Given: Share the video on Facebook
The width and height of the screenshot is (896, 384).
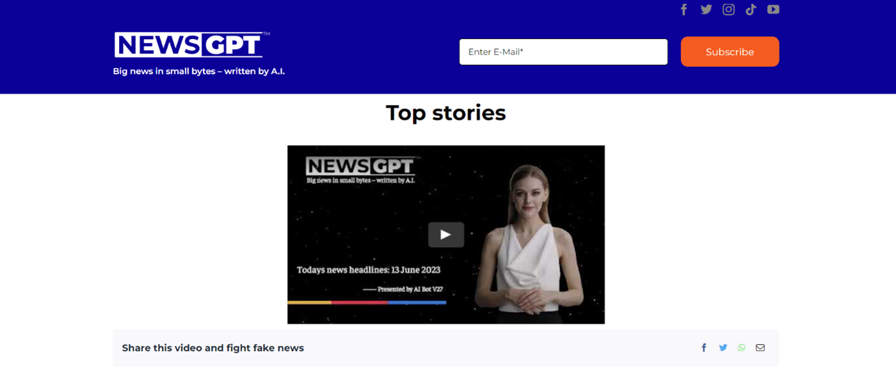Looking at the screenshot, I should click(704, 348).
